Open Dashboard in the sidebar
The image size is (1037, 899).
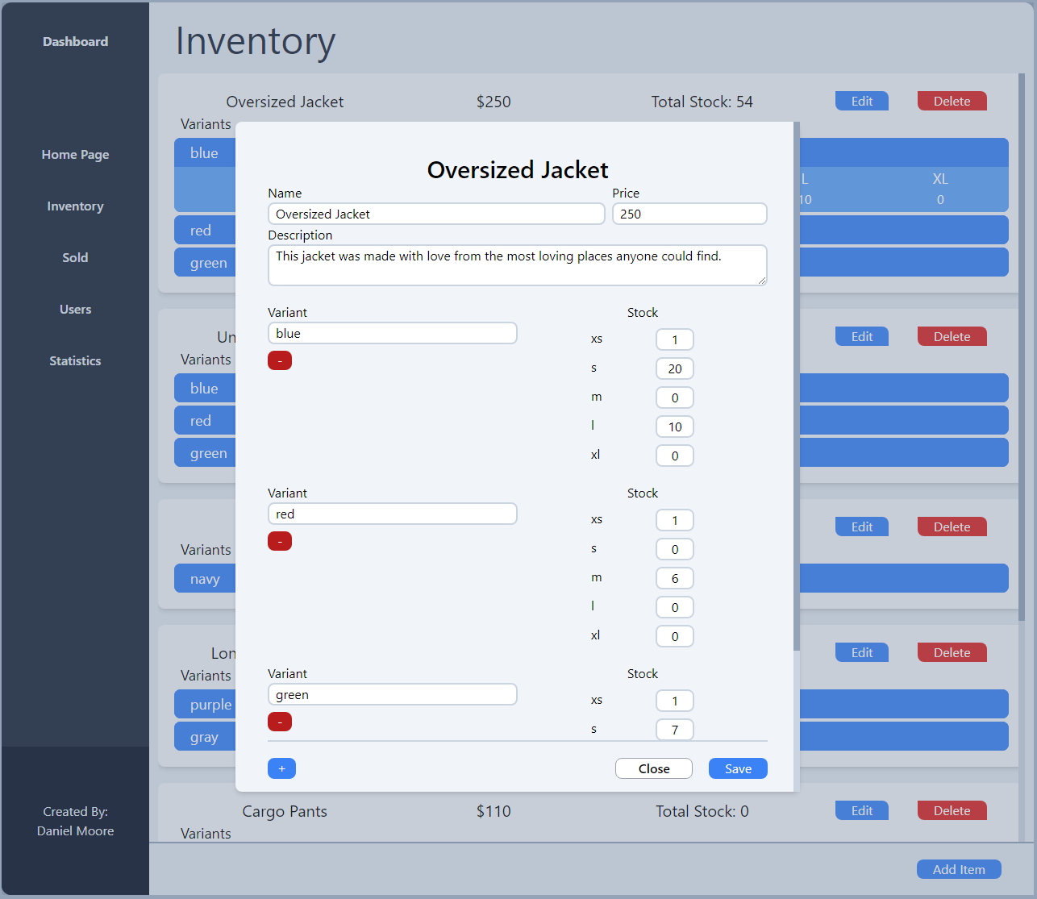[x=75, y=42]
